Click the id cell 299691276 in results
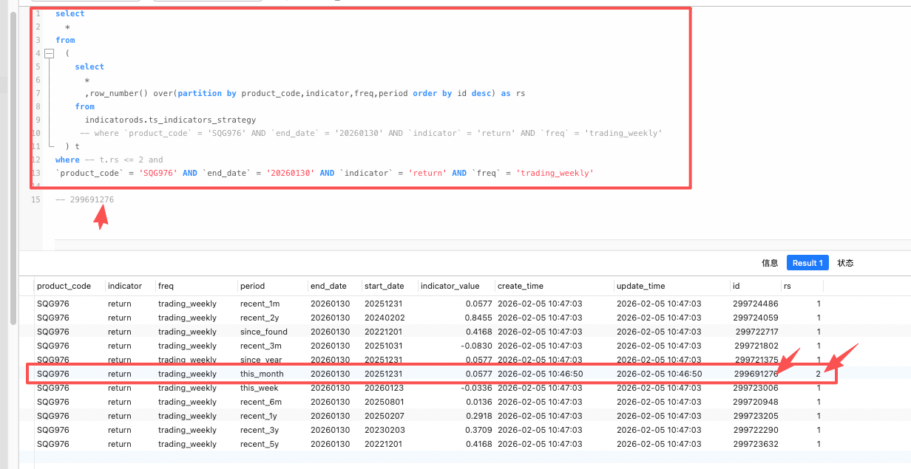This screenshot has height=469, width=911. [756, 374]
